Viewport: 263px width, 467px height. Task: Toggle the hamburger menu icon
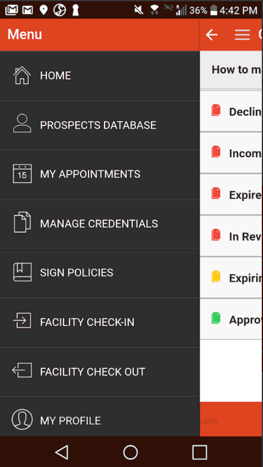242,35
